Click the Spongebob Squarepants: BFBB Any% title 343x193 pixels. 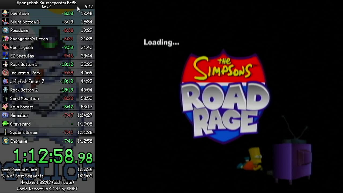click(x=47, y=5)
